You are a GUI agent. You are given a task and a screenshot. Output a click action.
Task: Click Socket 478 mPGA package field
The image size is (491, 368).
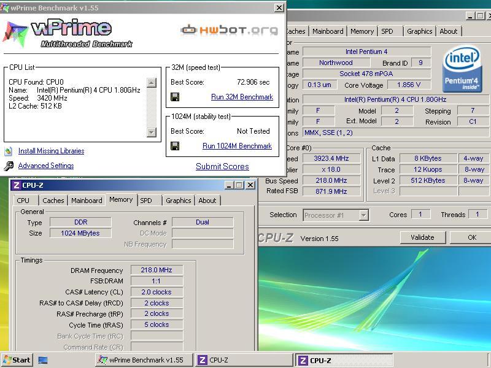tap(366, 74)
